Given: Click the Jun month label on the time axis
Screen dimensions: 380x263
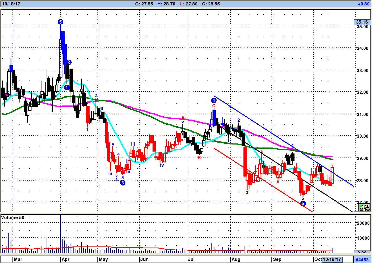Looking at the screenshot, I should point(145,259).
